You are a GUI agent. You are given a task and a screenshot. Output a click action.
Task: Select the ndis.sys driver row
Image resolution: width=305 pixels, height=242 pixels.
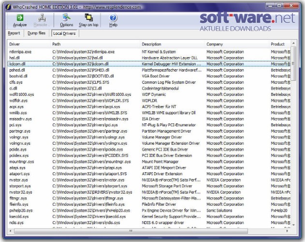tap(149, 223)
